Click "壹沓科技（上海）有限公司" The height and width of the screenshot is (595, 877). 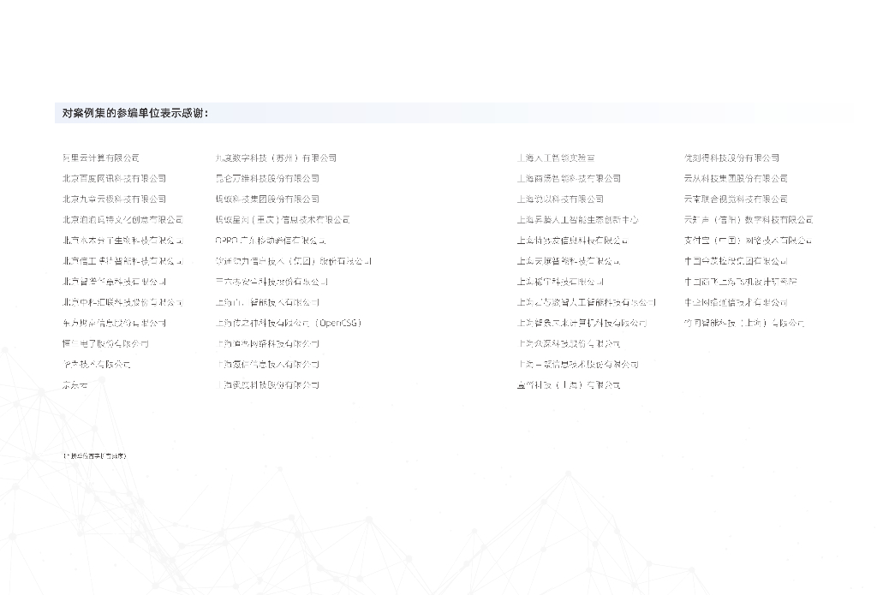click(x=569, y=385)
